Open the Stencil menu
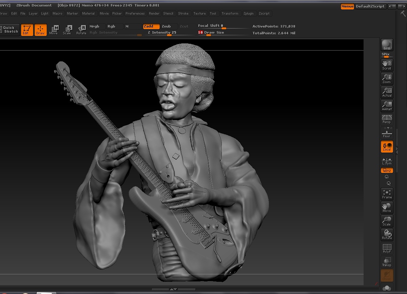The image size is (407, 294). pos(168,14)
